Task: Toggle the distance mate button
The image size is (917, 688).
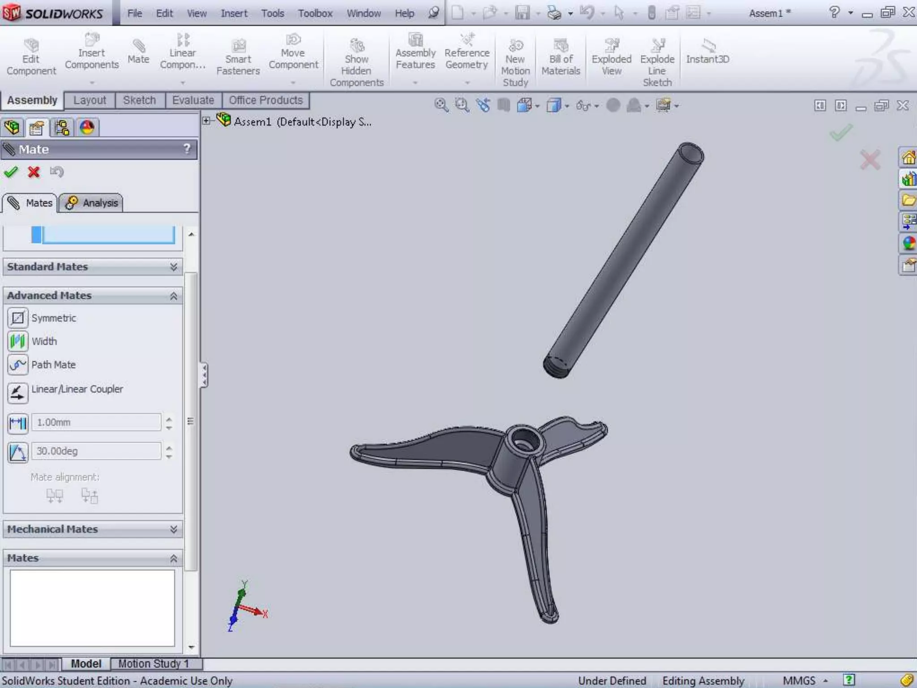Action: (x=17, y=423)
